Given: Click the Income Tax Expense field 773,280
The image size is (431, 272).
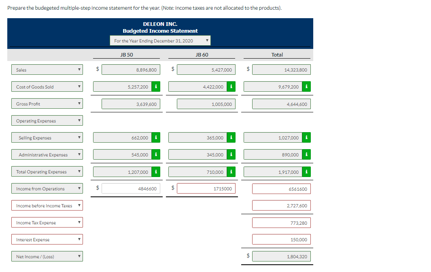Looking at the screenshot, I should point(282,223).
